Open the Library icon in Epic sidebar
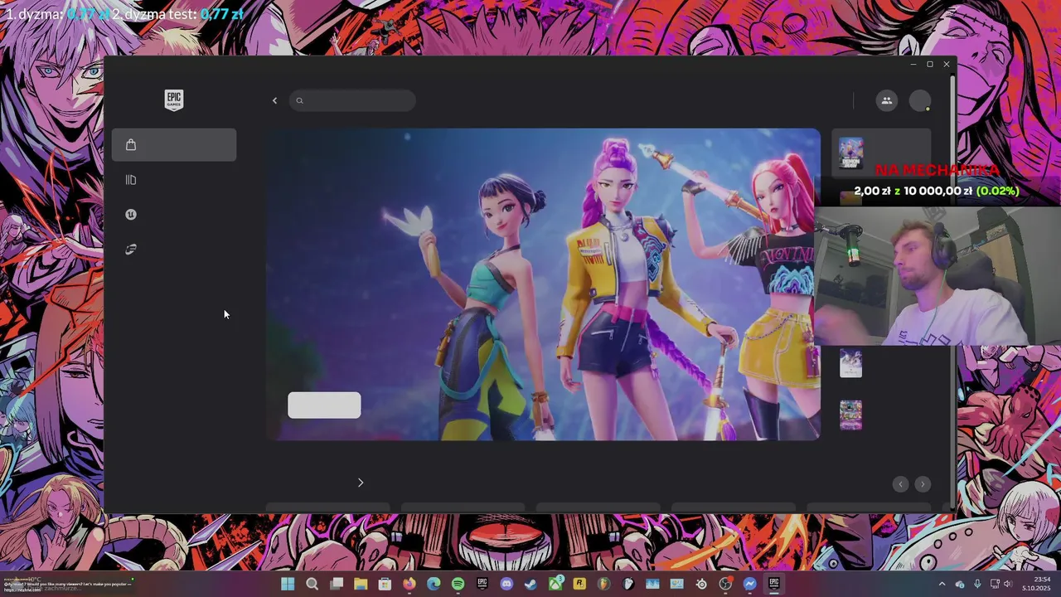 pyautogui.click(x=130, y=180)
